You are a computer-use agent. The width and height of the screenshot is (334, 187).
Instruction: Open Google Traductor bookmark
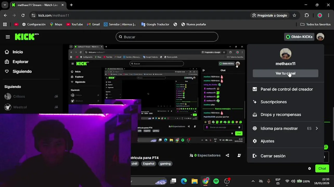(155, 24)
